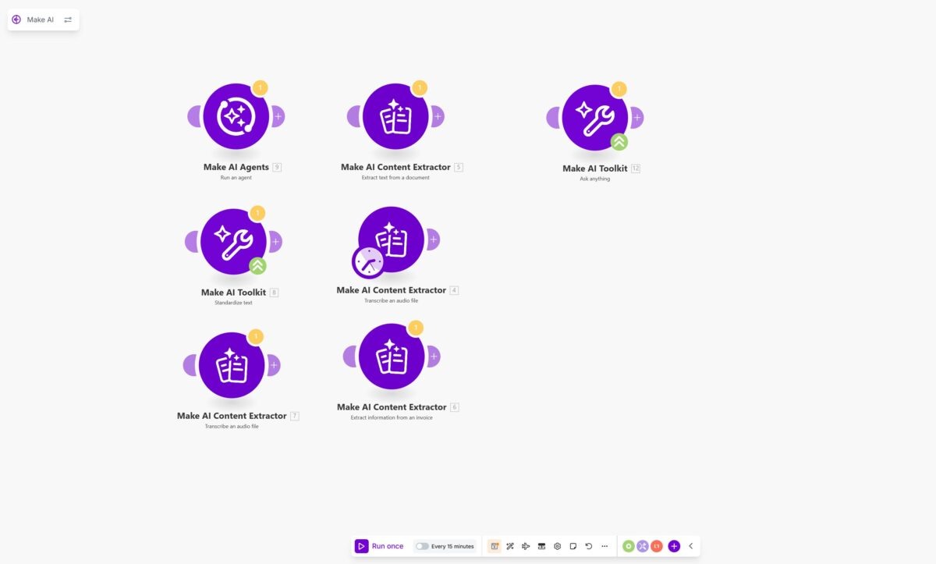Viewport: 936px width, 564px height.
Task: Open scenario settings gear
Action: pos(558,546)
